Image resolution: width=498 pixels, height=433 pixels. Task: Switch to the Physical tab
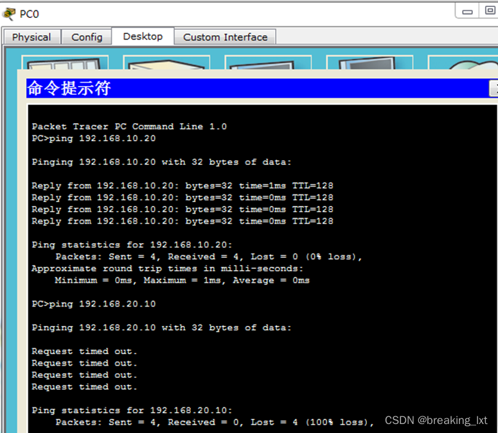[x=31, y=37]
